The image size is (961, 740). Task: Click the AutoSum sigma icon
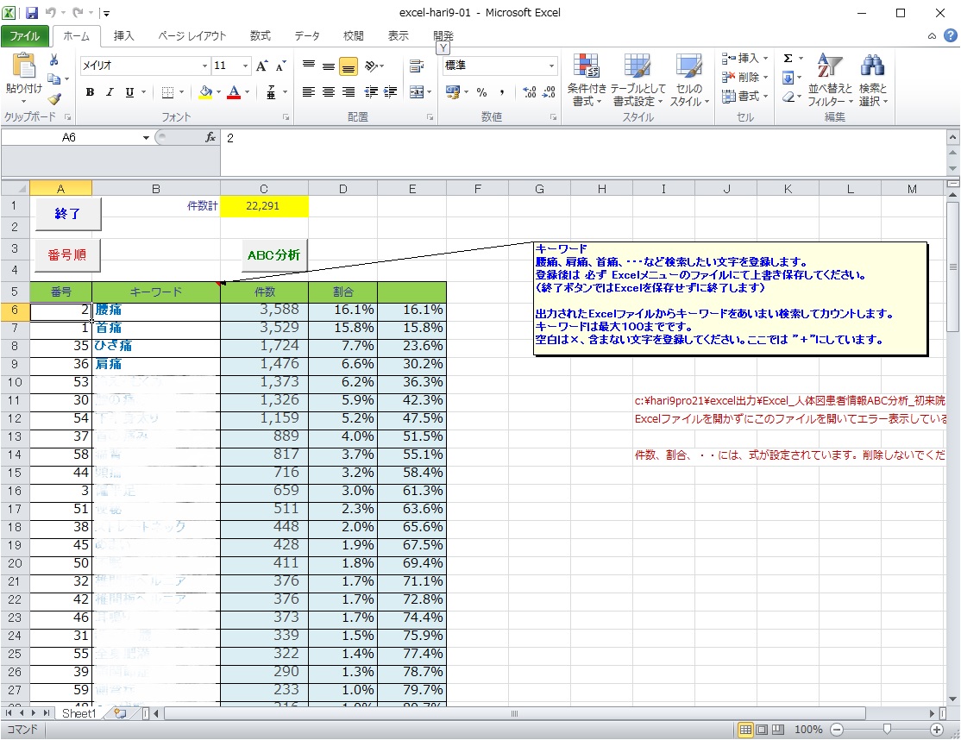[788, 58]
